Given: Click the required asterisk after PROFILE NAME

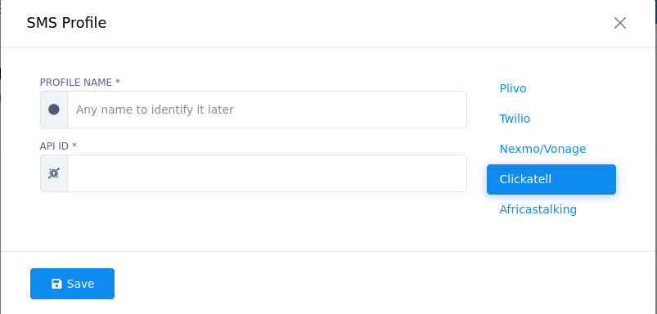Looking at the screenshot, I should [x=118, y=82].
